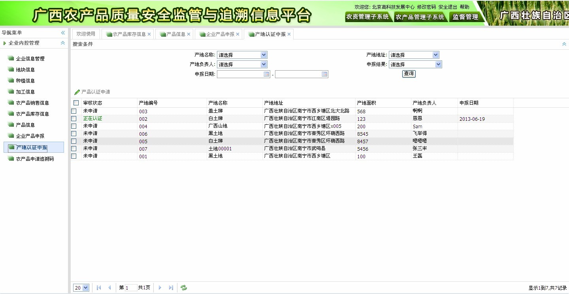Open the 申报日期 start calendar icon
This screenshot has height=294, width=569.
pyautogui.click(x=267, y=74)
